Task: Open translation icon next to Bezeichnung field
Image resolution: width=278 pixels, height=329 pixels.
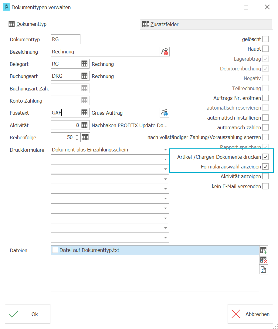Action: coord(165,52)
